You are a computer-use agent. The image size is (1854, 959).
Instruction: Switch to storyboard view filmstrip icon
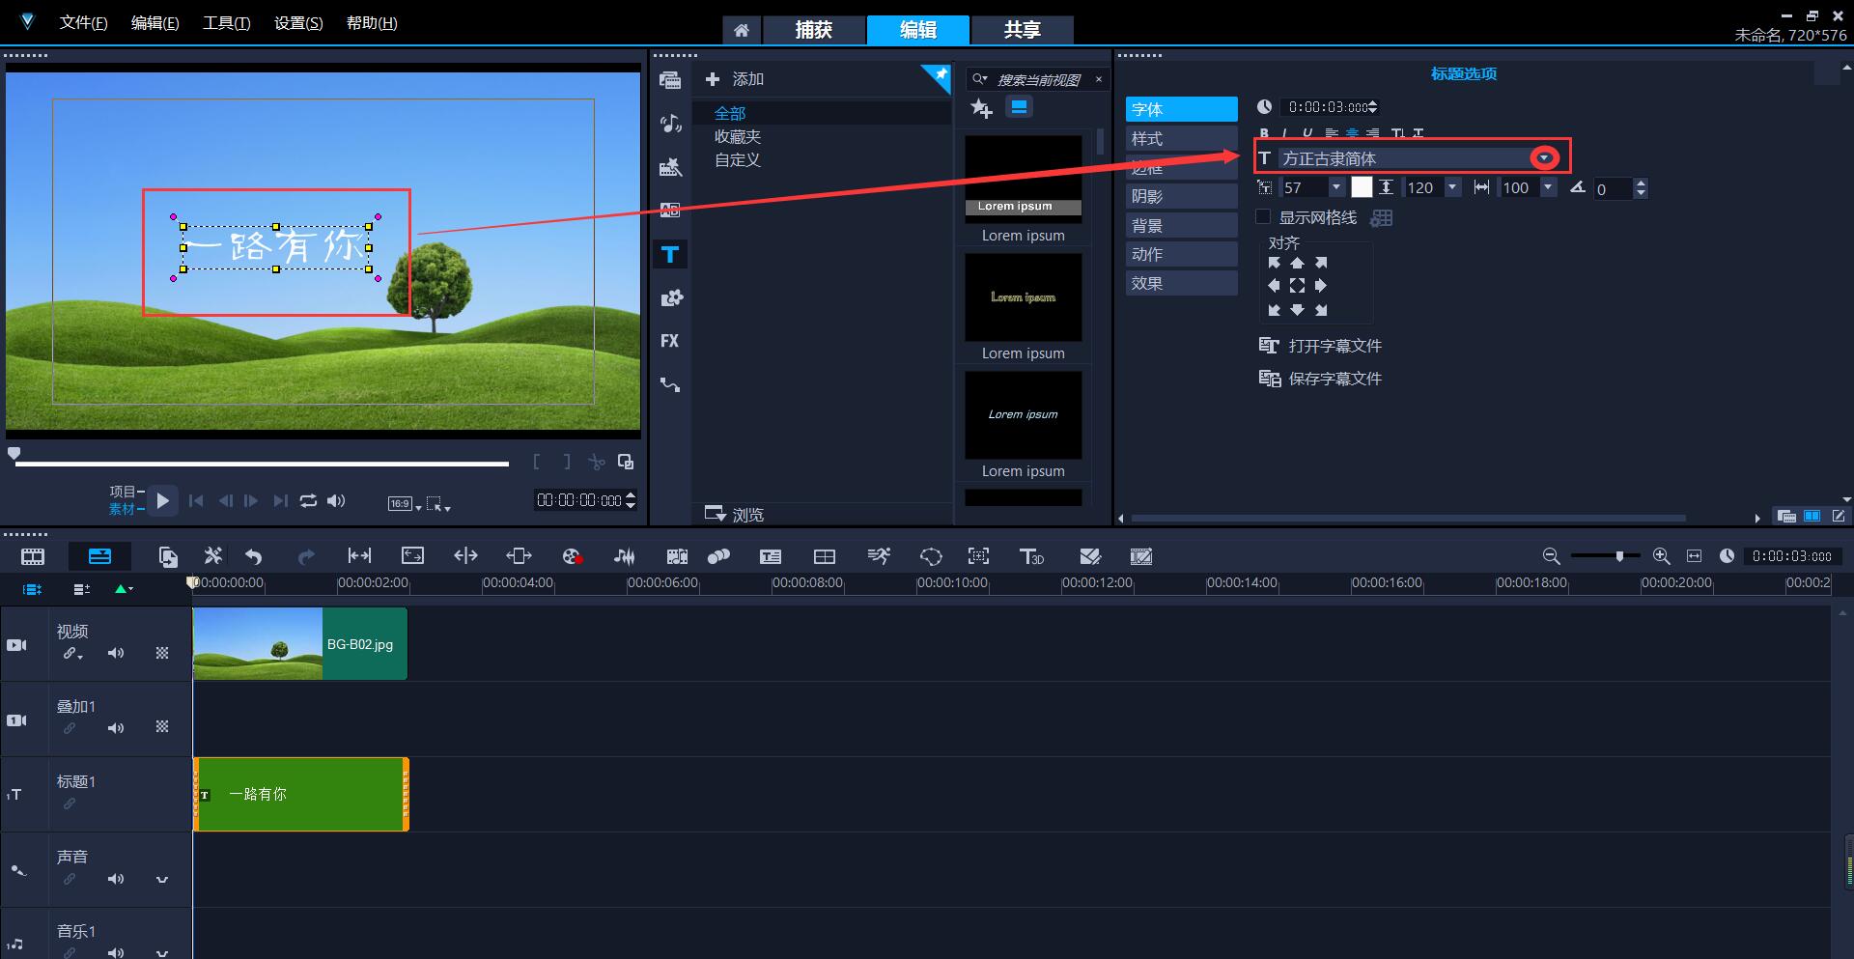pos(33,556)
